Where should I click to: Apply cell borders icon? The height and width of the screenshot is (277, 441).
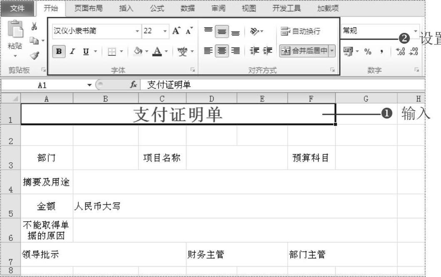coord(112,52)
